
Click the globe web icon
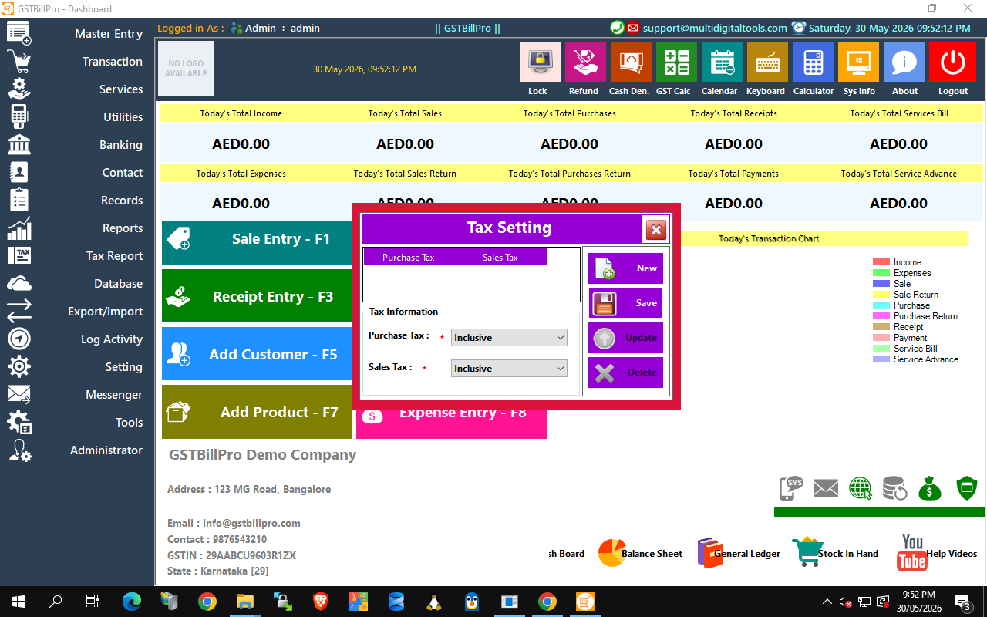861,488
